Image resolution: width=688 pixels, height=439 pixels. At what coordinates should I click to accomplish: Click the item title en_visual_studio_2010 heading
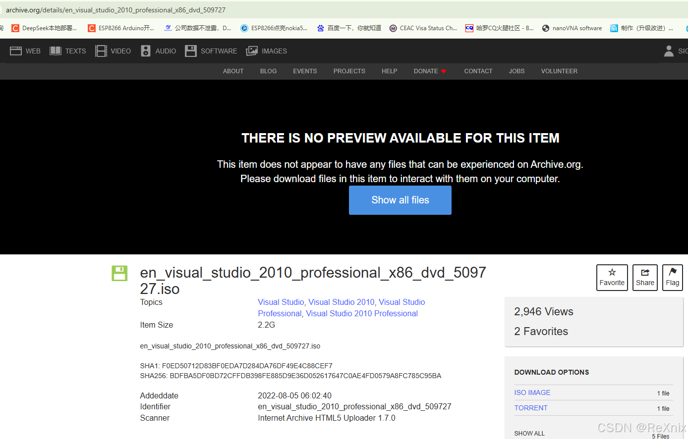click(313, 281)
